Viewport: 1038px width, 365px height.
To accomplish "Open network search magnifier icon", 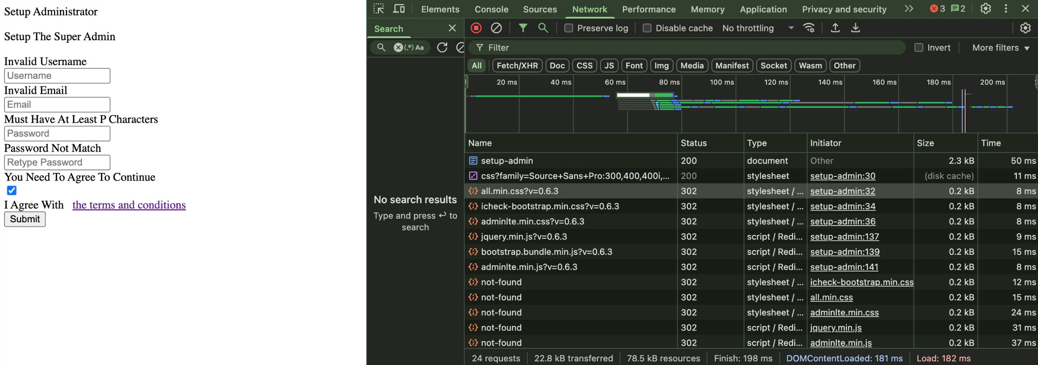I will pos(543,28).
